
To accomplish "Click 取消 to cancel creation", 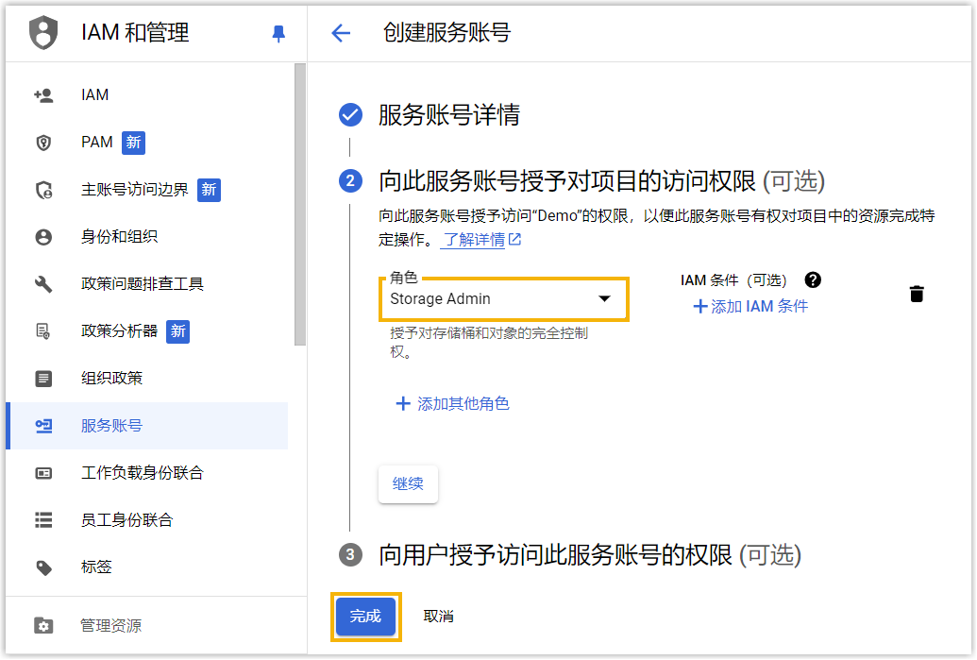I will 438,617.
